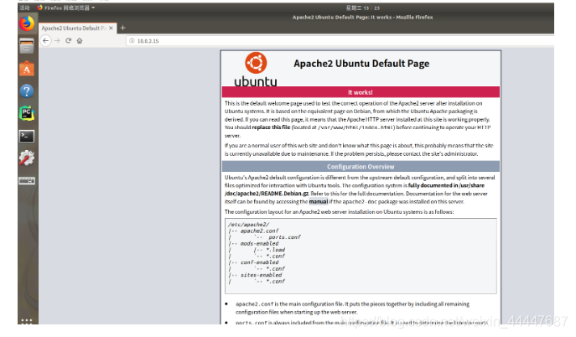576x337 pixels.
Task: Open a new Firefox tab
Action: click(x=122, y=28)
